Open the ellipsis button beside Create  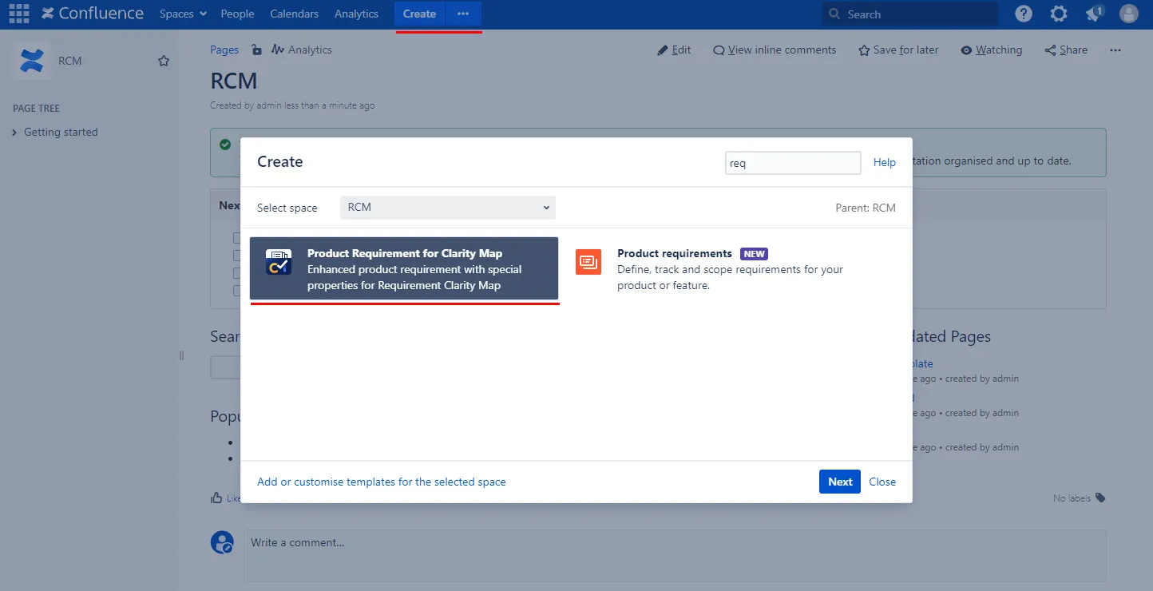pyautogui.click(x=463, y=14)
